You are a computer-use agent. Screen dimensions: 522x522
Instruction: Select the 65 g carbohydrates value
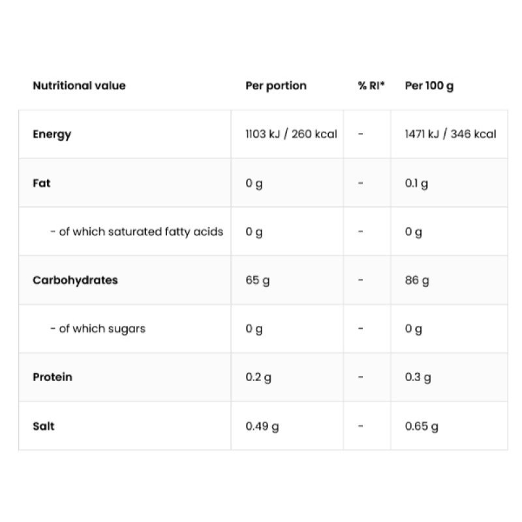point(258,281)
